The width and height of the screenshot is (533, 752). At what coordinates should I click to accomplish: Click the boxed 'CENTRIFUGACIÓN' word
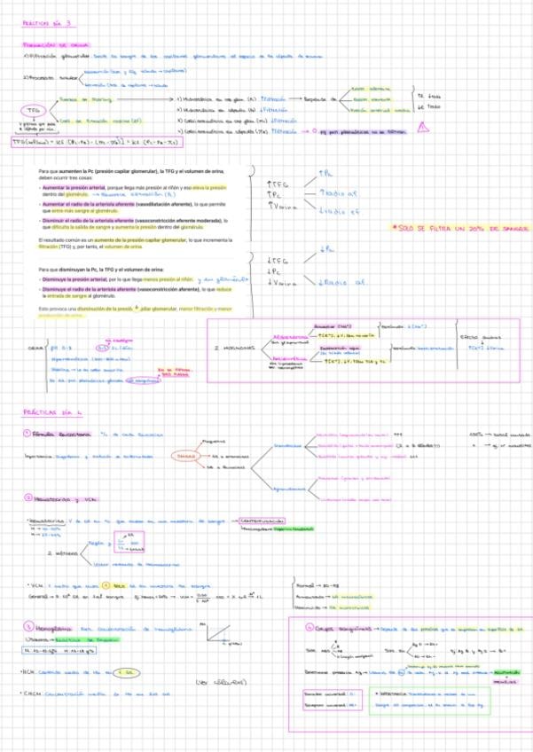[263, 521]
